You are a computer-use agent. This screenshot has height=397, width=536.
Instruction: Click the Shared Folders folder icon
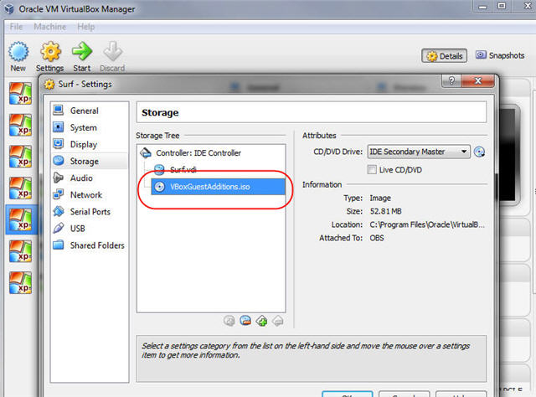(x=59, y=245)
